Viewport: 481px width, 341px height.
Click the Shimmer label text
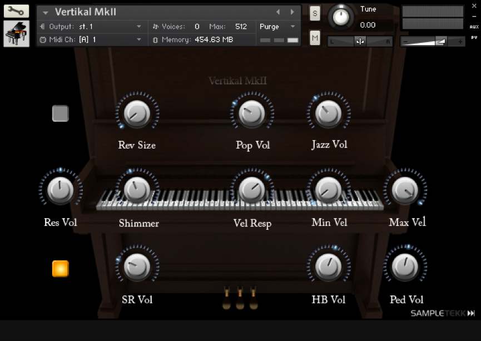tap(139, 223)
